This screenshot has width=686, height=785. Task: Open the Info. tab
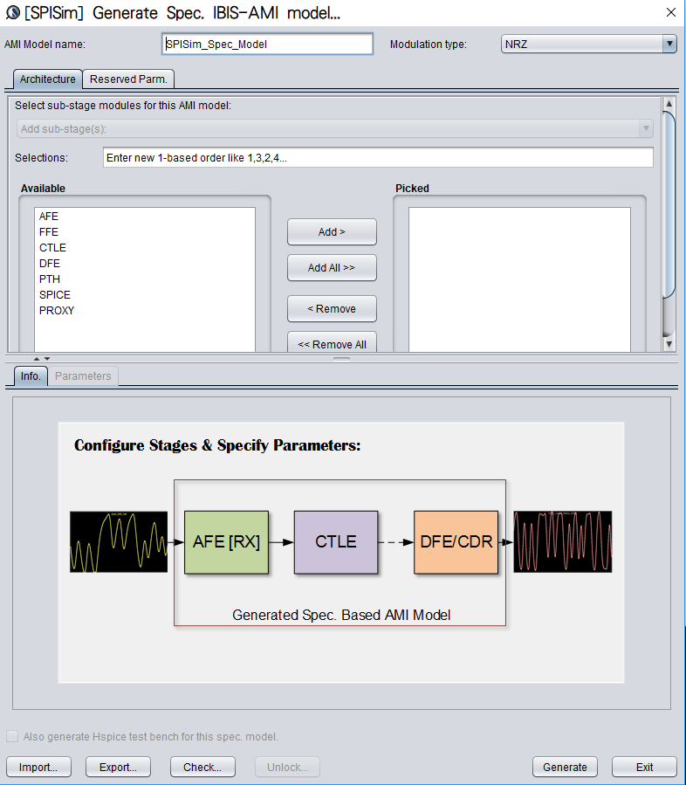click(30, 376)
